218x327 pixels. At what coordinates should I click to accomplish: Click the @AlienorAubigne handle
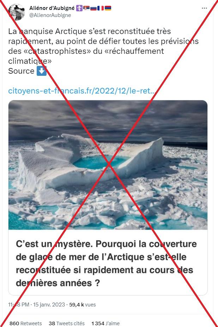tap(50, 15)
